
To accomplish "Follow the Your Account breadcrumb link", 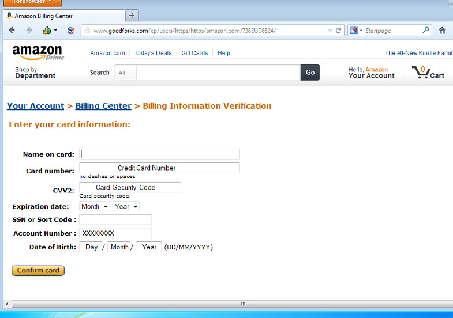I will pyautogui.click(x=35, y=106).
